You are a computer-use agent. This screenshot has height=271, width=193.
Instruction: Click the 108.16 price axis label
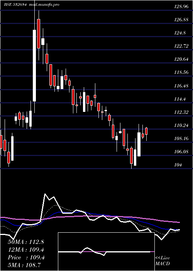pyautogui.click(x=181, y=139)
